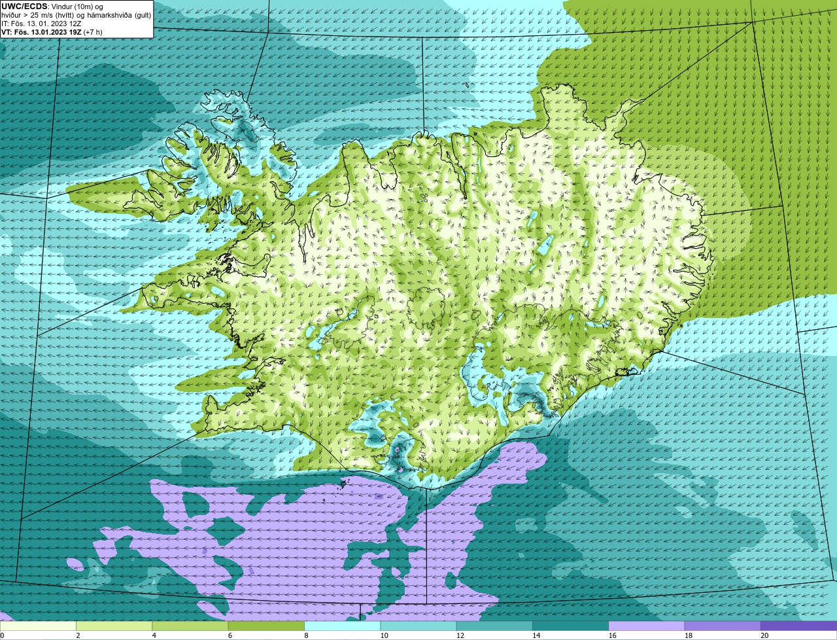The image size is (837, 640).
Task: Click the 4–6 m/s green legend swatch
Action: (x=190, y=626)
